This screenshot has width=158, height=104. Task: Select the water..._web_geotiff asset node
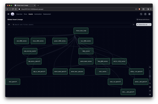(x=141, y=82)
